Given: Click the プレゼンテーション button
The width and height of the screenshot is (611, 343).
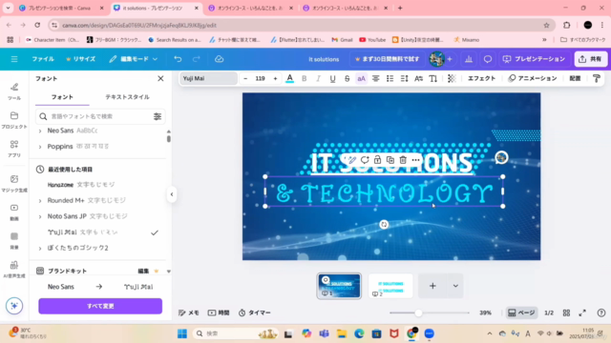Looking at the screenshot, I should [x=534, y=59].
